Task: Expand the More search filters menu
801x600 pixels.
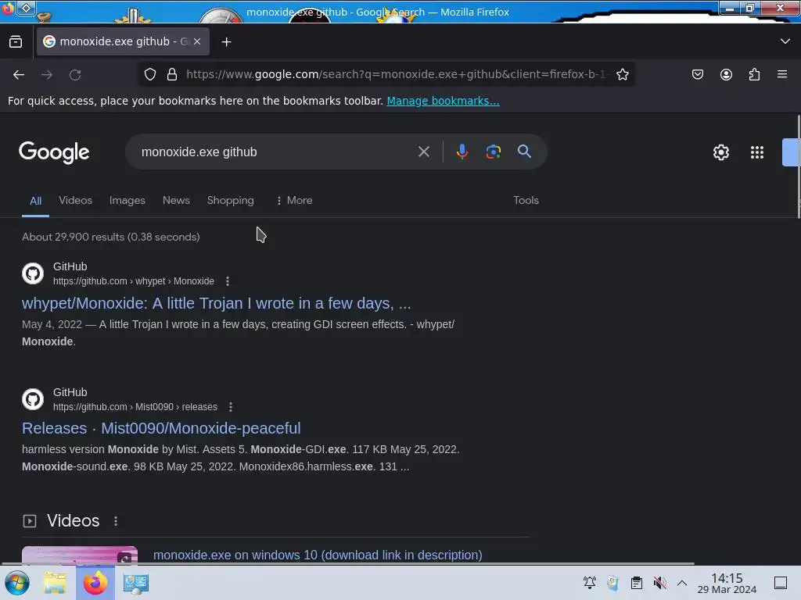Action: [294, 201]
